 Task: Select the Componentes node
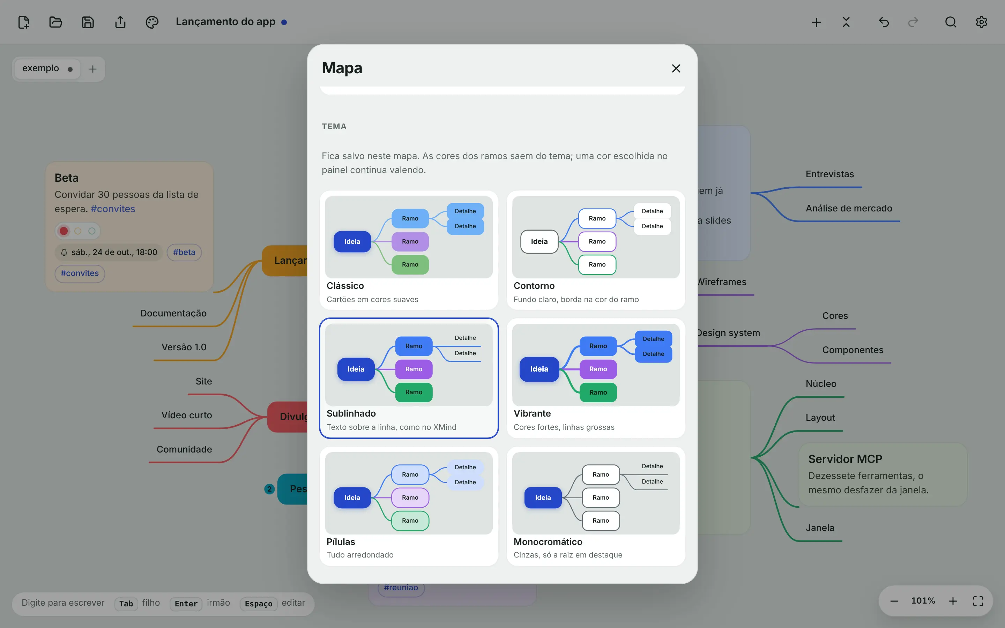pos(853,350)
